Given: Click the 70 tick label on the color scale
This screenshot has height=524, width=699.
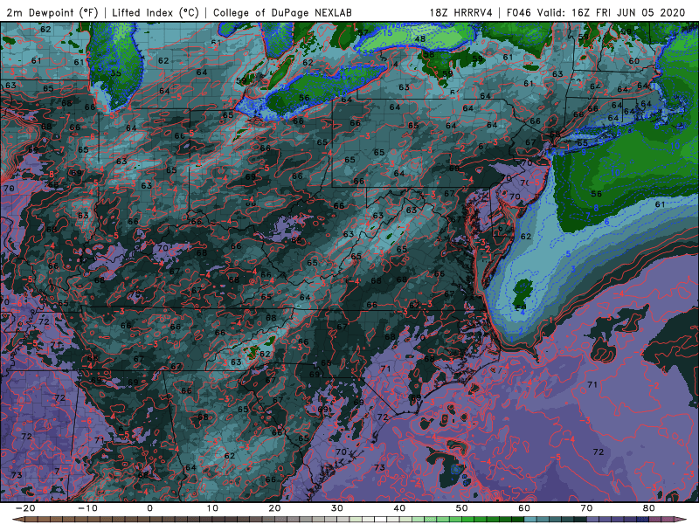Looking at the screenshot, I should pyautogui.click(x=586, y=508).
